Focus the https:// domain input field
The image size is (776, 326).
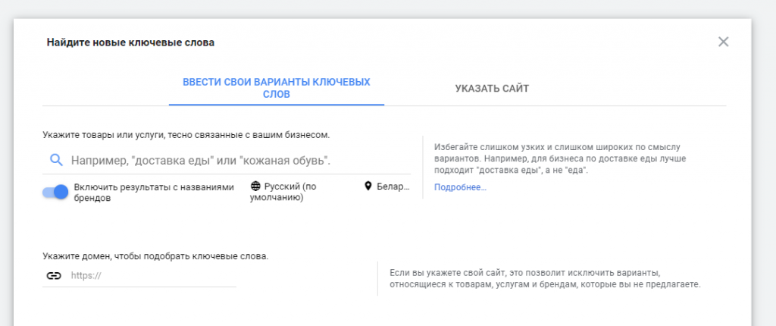(152, 276)
